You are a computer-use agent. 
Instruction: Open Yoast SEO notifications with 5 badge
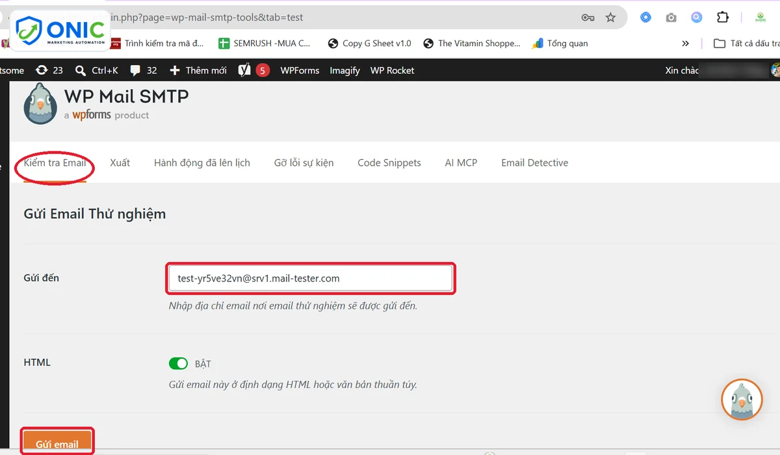point(253,70)
